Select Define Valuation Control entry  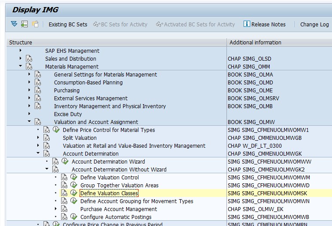109,178
